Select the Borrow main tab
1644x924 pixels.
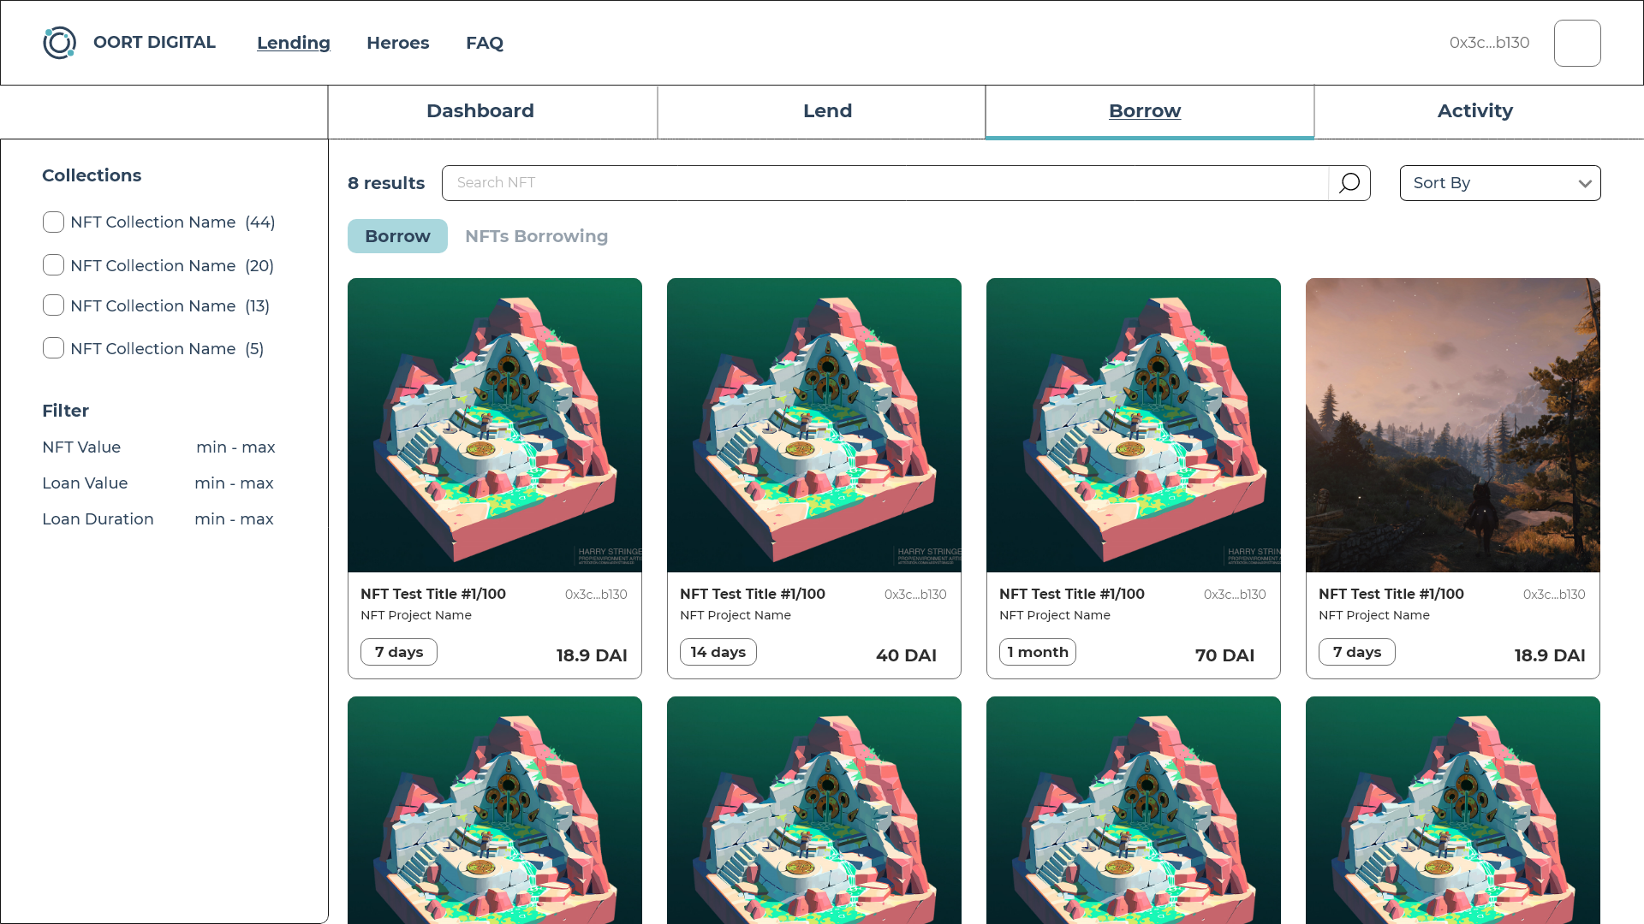point(1150,111)
